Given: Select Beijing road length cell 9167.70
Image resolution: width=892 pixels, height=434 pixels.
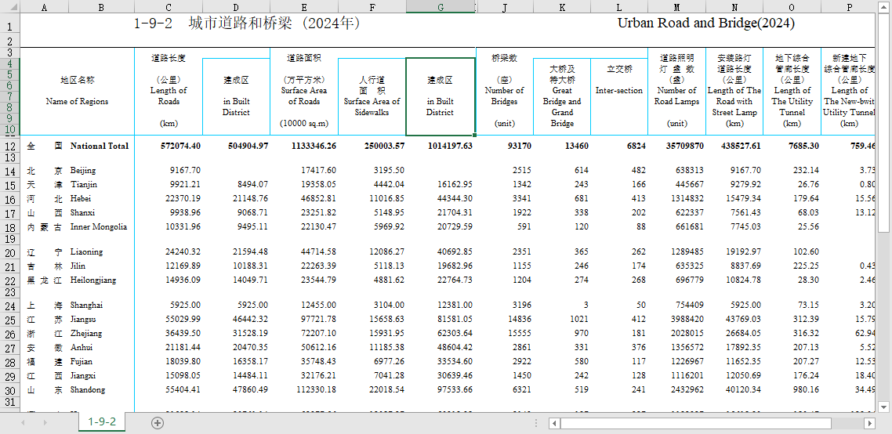Looking at the screenshot, I should (x=169, y=170).
